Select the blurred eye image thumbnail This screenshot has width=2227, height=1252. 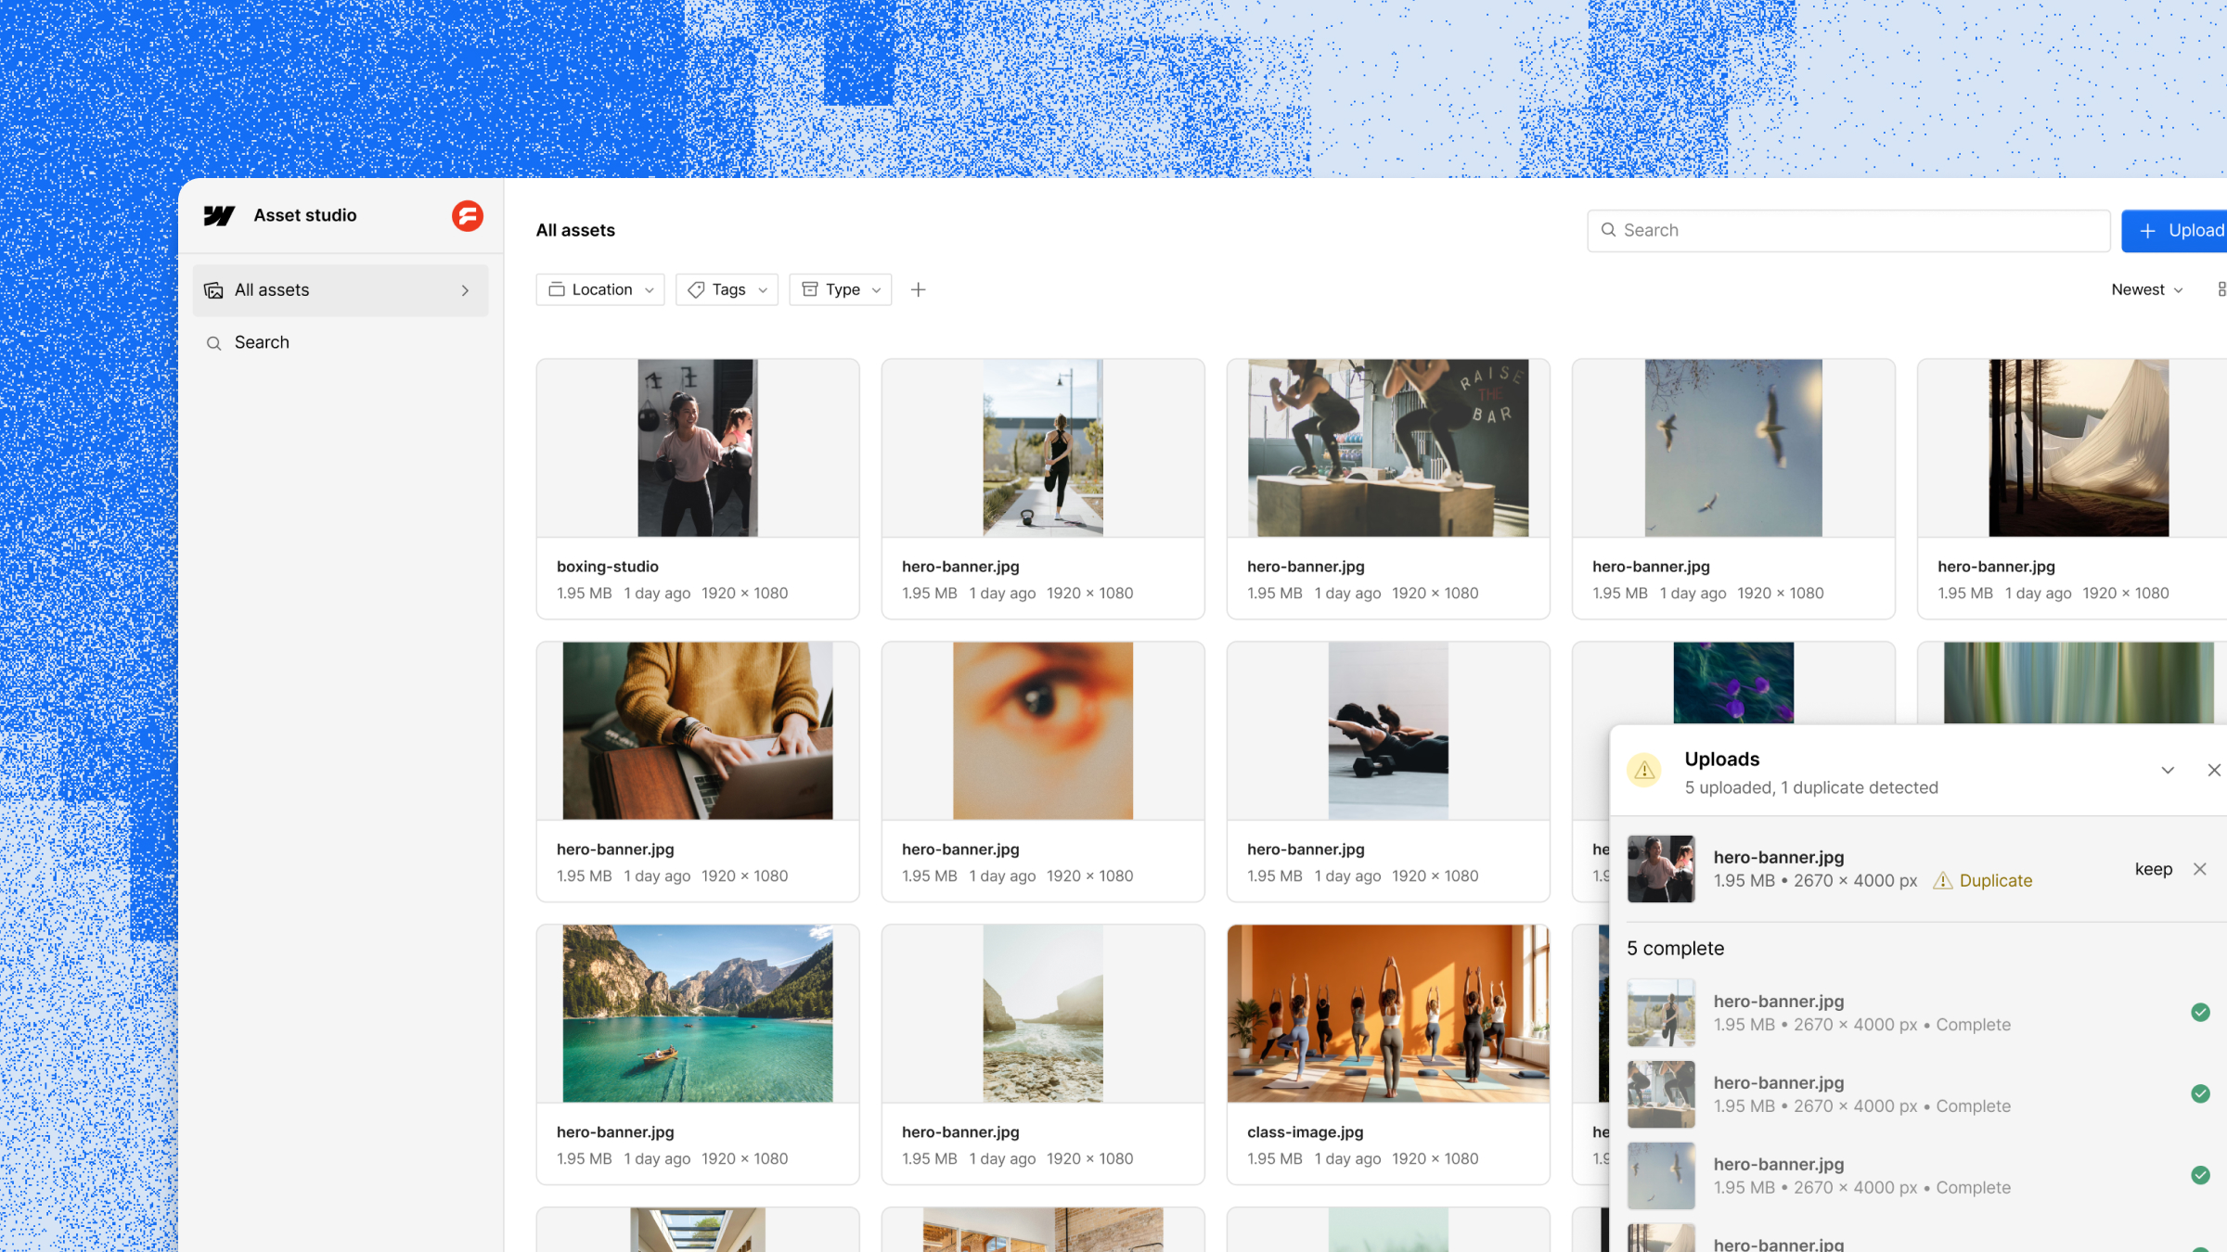tap(1043, 731)
